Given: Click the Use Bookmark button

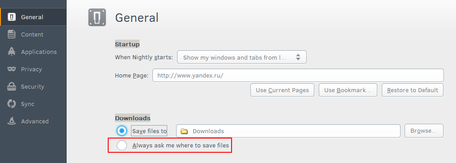Looking at the screenshot, I should 348,90.
